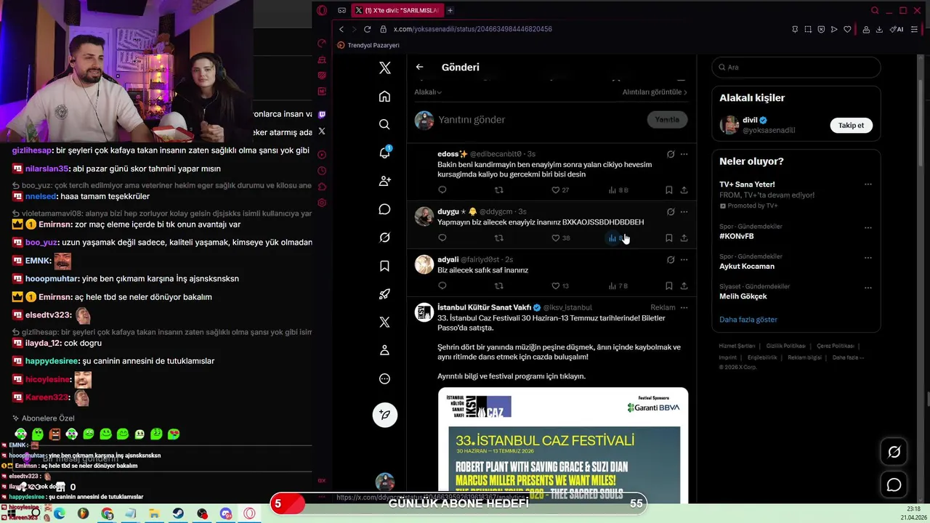Select the X post browser tab

click(396, 10)
